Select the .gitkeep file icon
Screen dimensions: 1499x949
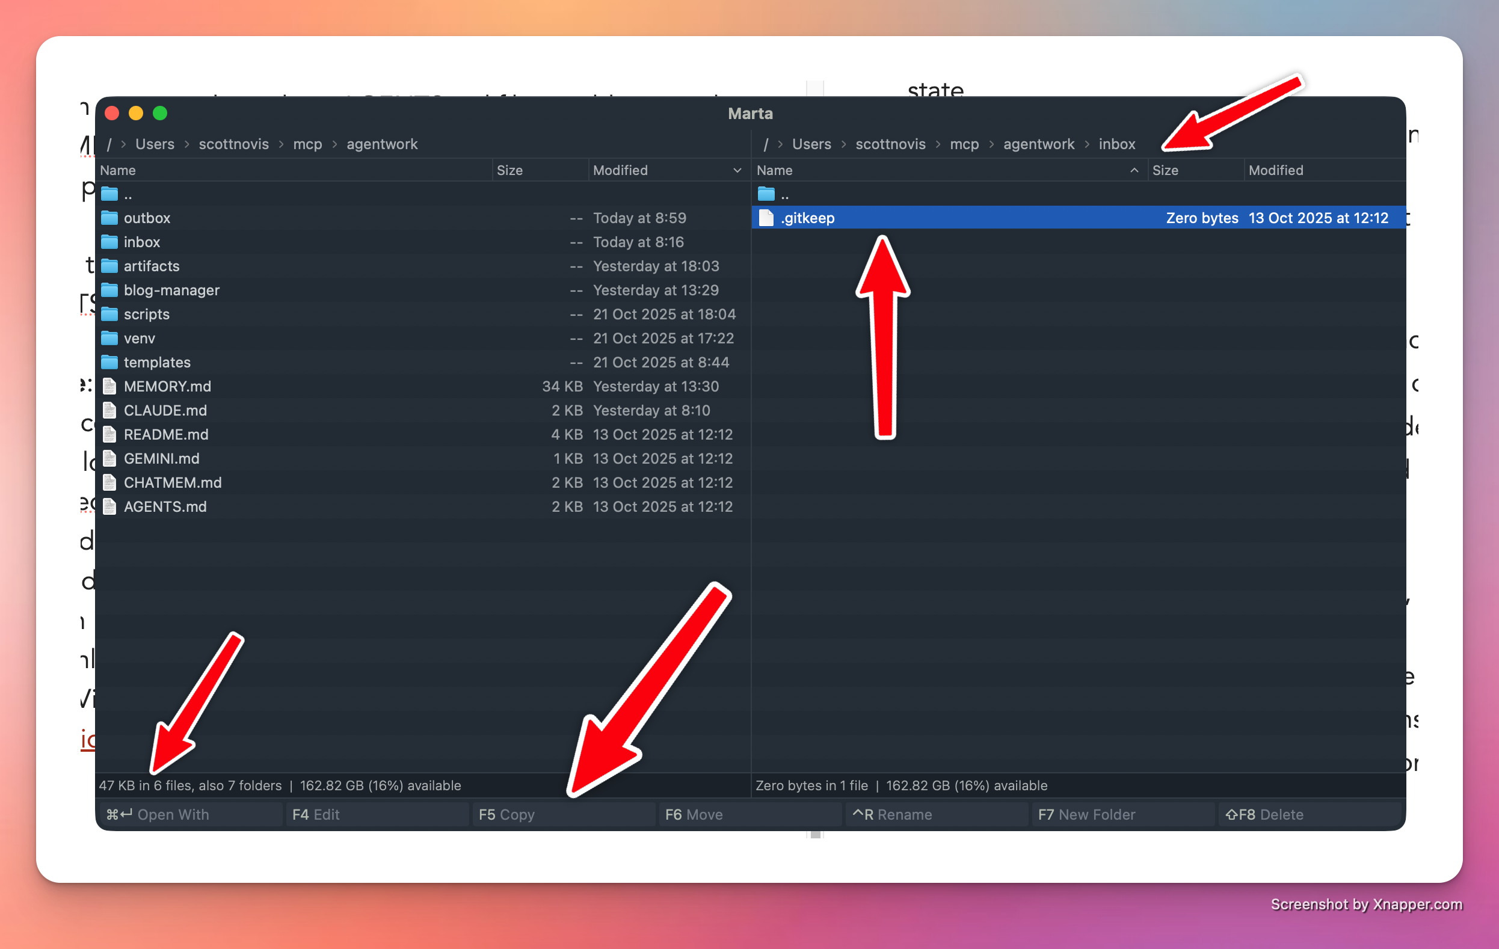[x=766, y=218]
